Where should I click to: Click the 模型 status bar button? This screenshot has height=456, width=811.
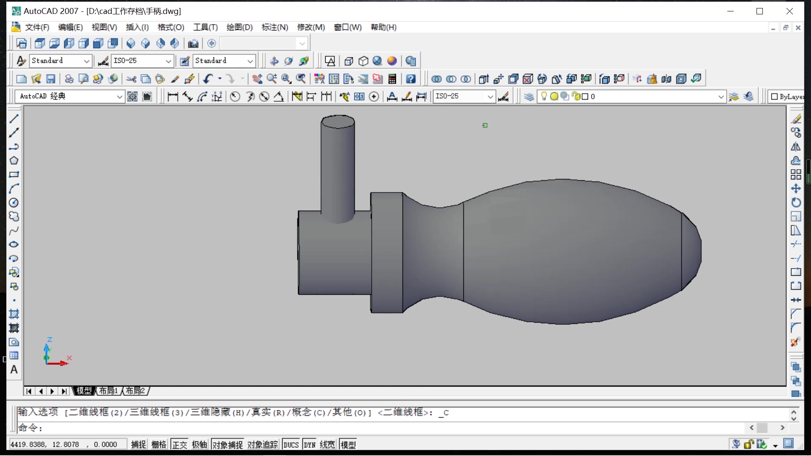(x=348, y=445)
